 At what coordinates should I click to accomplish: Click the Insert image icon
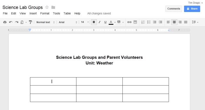135,22
